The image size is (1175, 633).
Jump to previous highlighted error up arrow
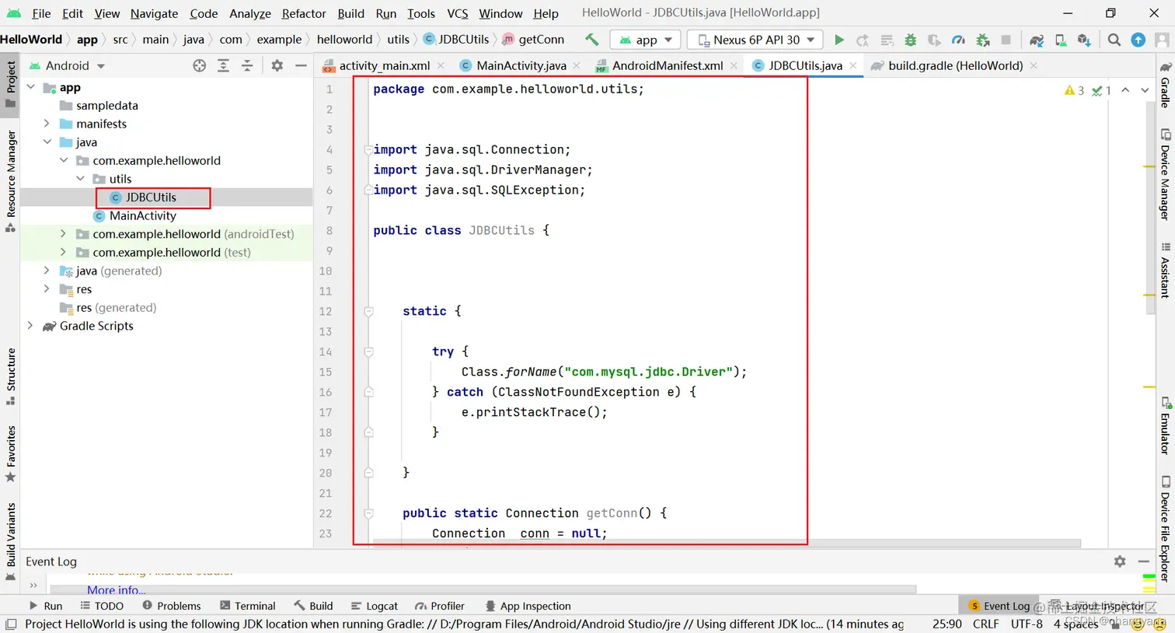tap(1125, 90)
